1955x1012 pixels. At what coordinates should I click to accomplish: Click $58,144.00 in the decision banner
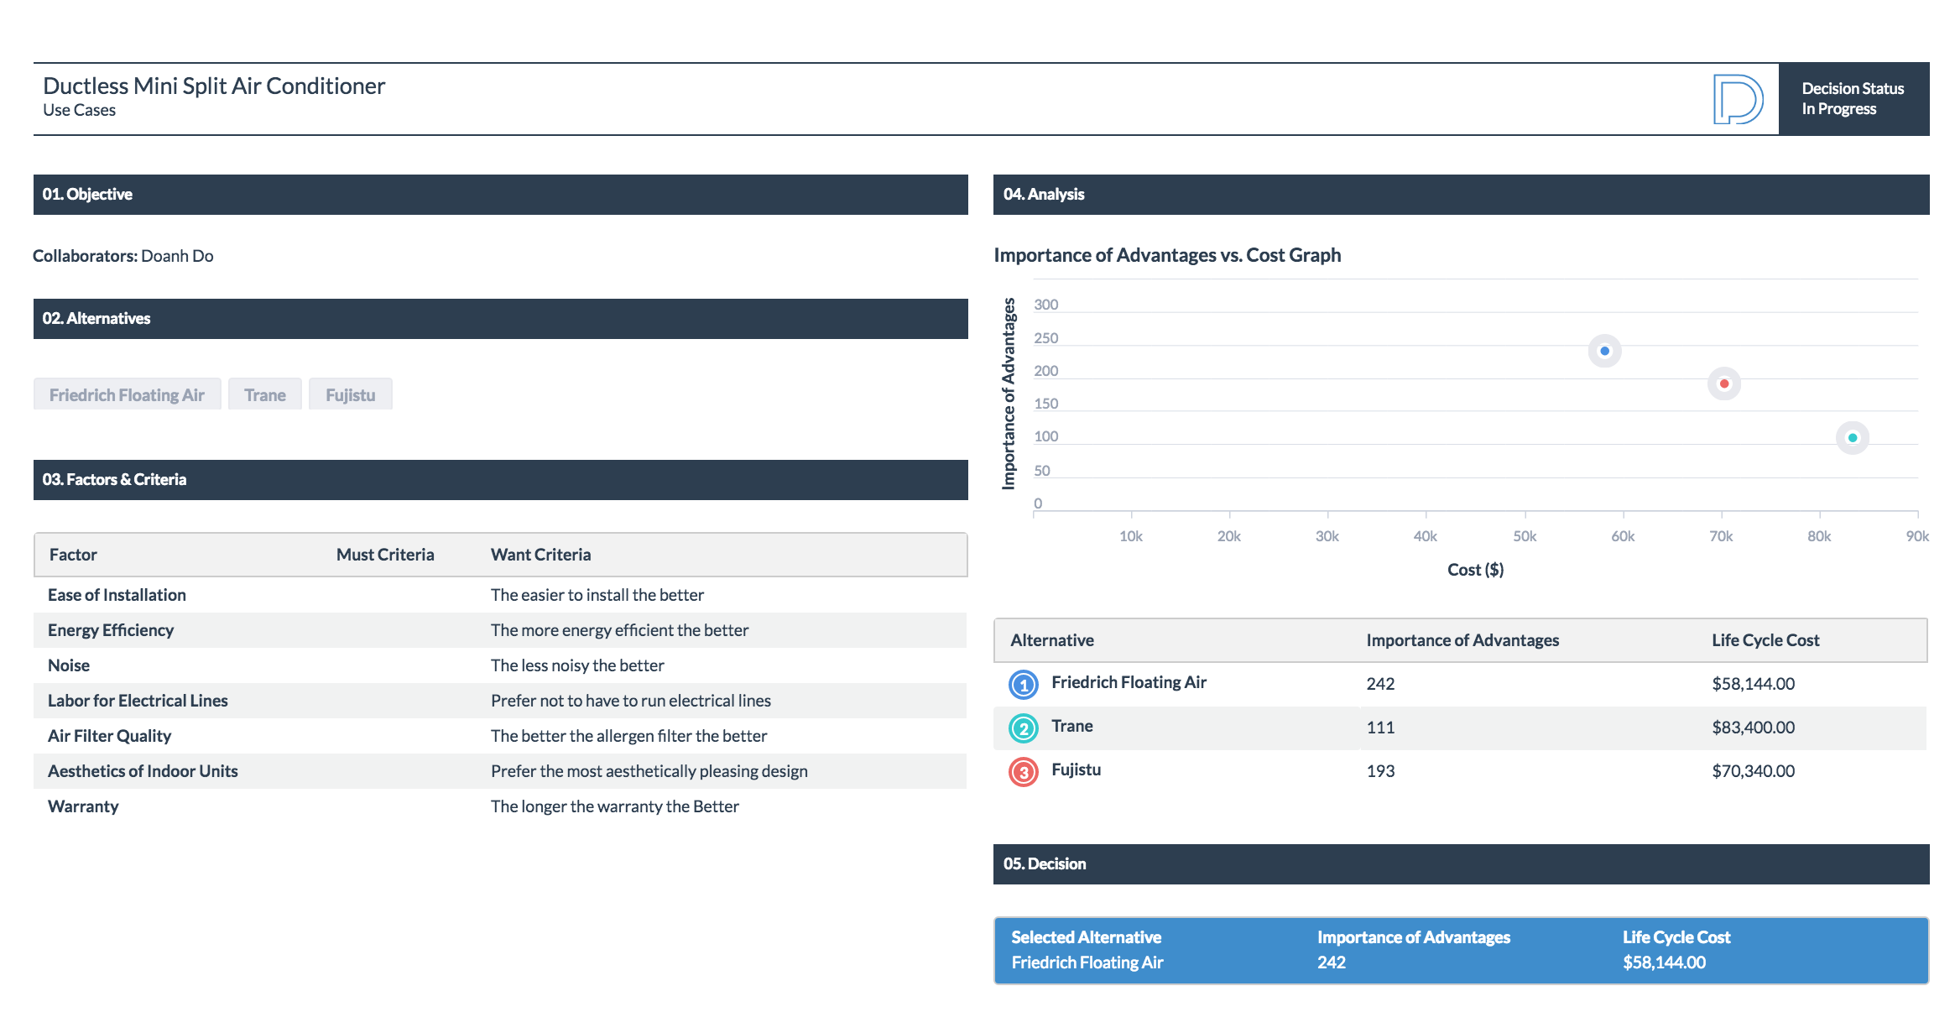pos(1664,962)
